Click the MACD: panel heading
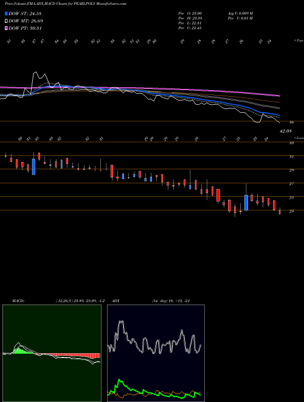The width and height of the screenshot is (304, 402). tap(18, 301)
